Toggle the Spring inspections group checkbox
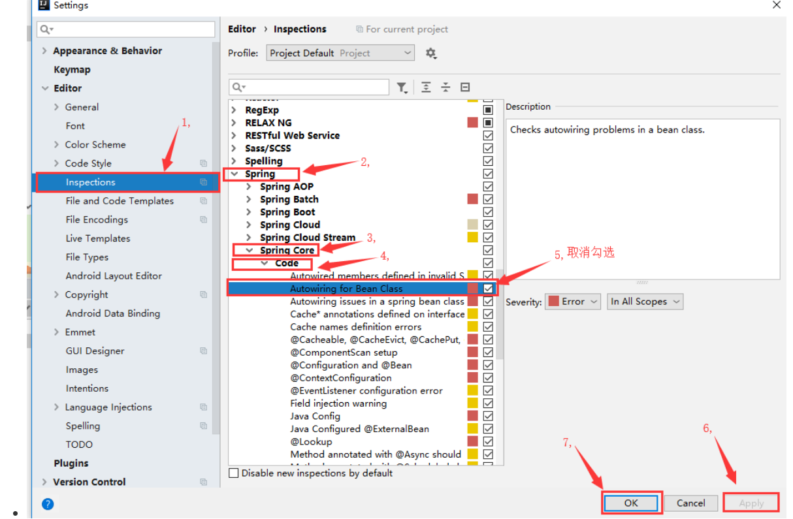The height and width of the screenshot is (519, 793). click(488, 174)
